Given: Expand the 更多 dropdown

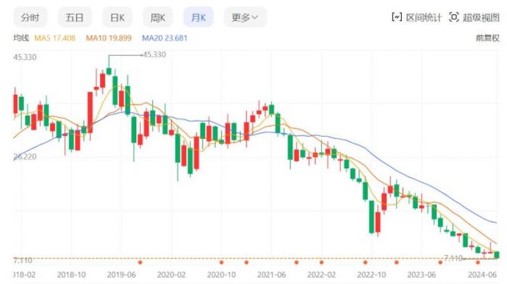Looking at the screenshot, I should (x=245, y=17).
